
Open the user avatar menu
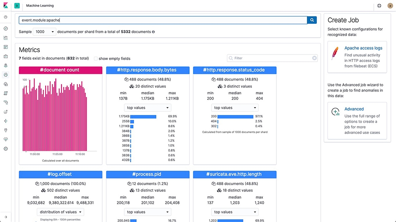tap(390, 6)
